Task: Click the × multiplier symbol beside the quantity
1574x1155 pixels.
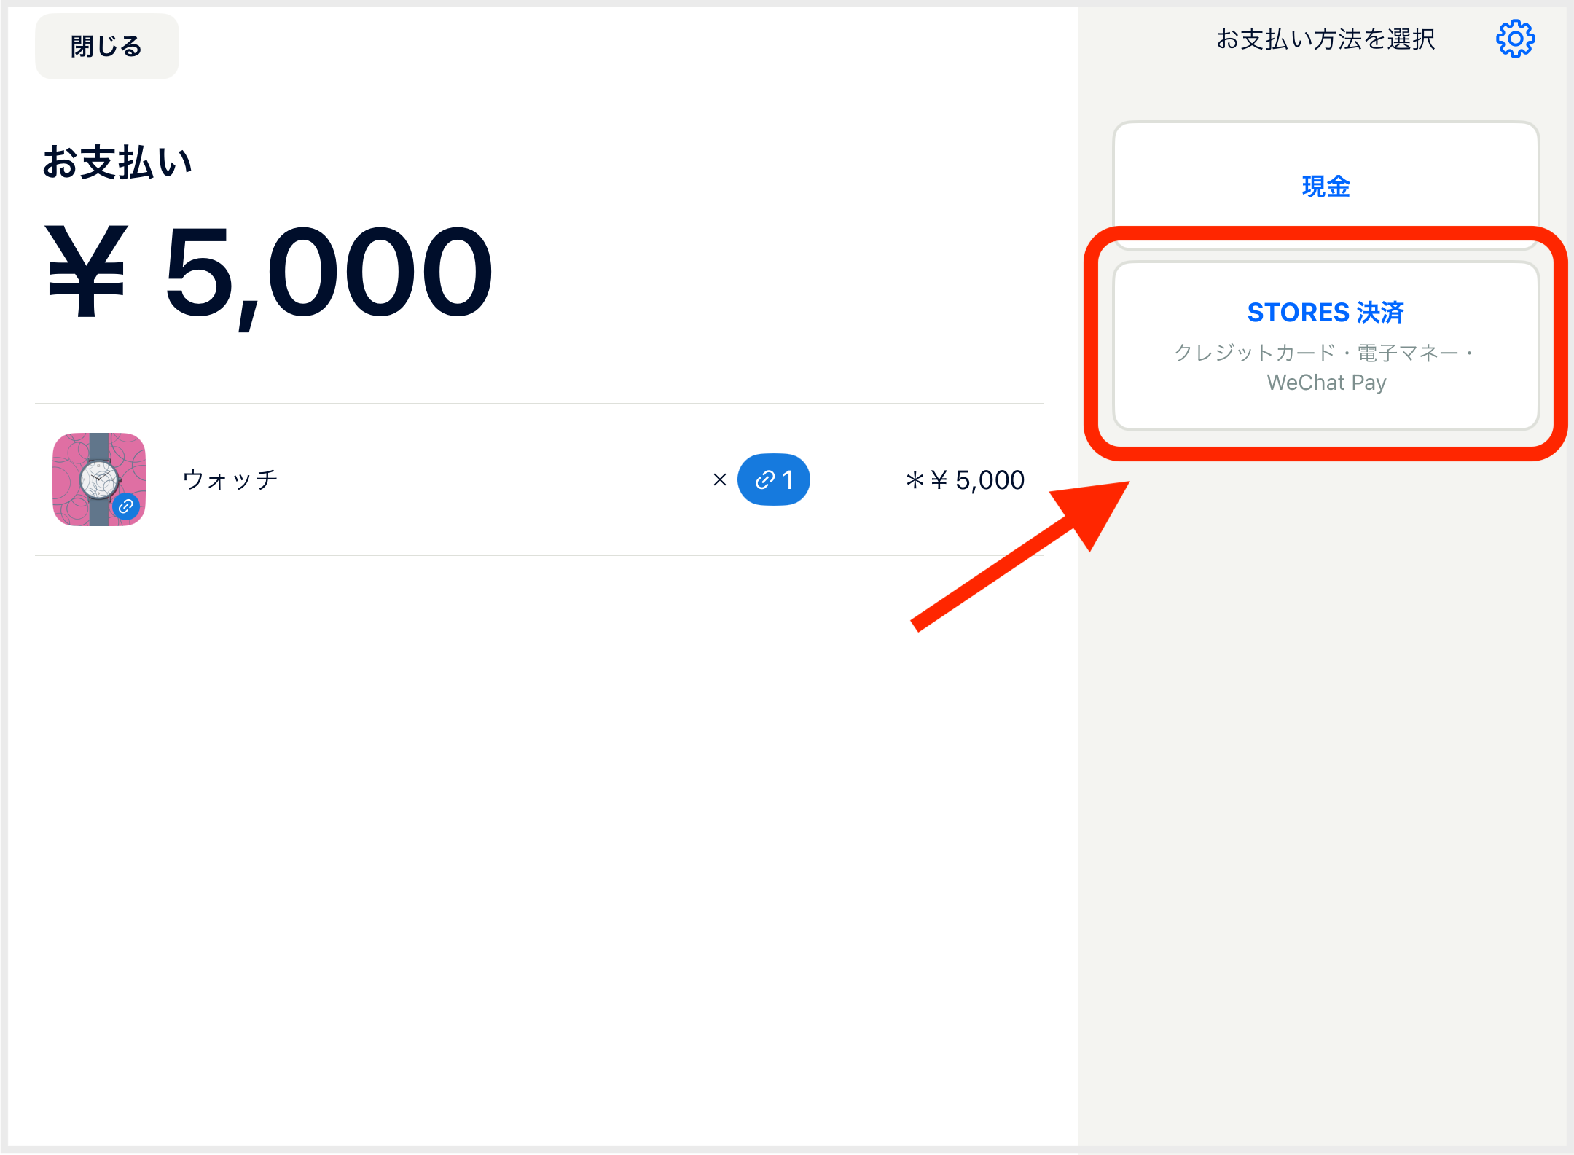Action: coord(720,479)
